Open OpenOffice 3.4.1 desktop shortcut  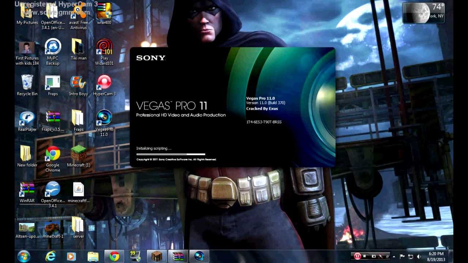(x=53, y=195)
